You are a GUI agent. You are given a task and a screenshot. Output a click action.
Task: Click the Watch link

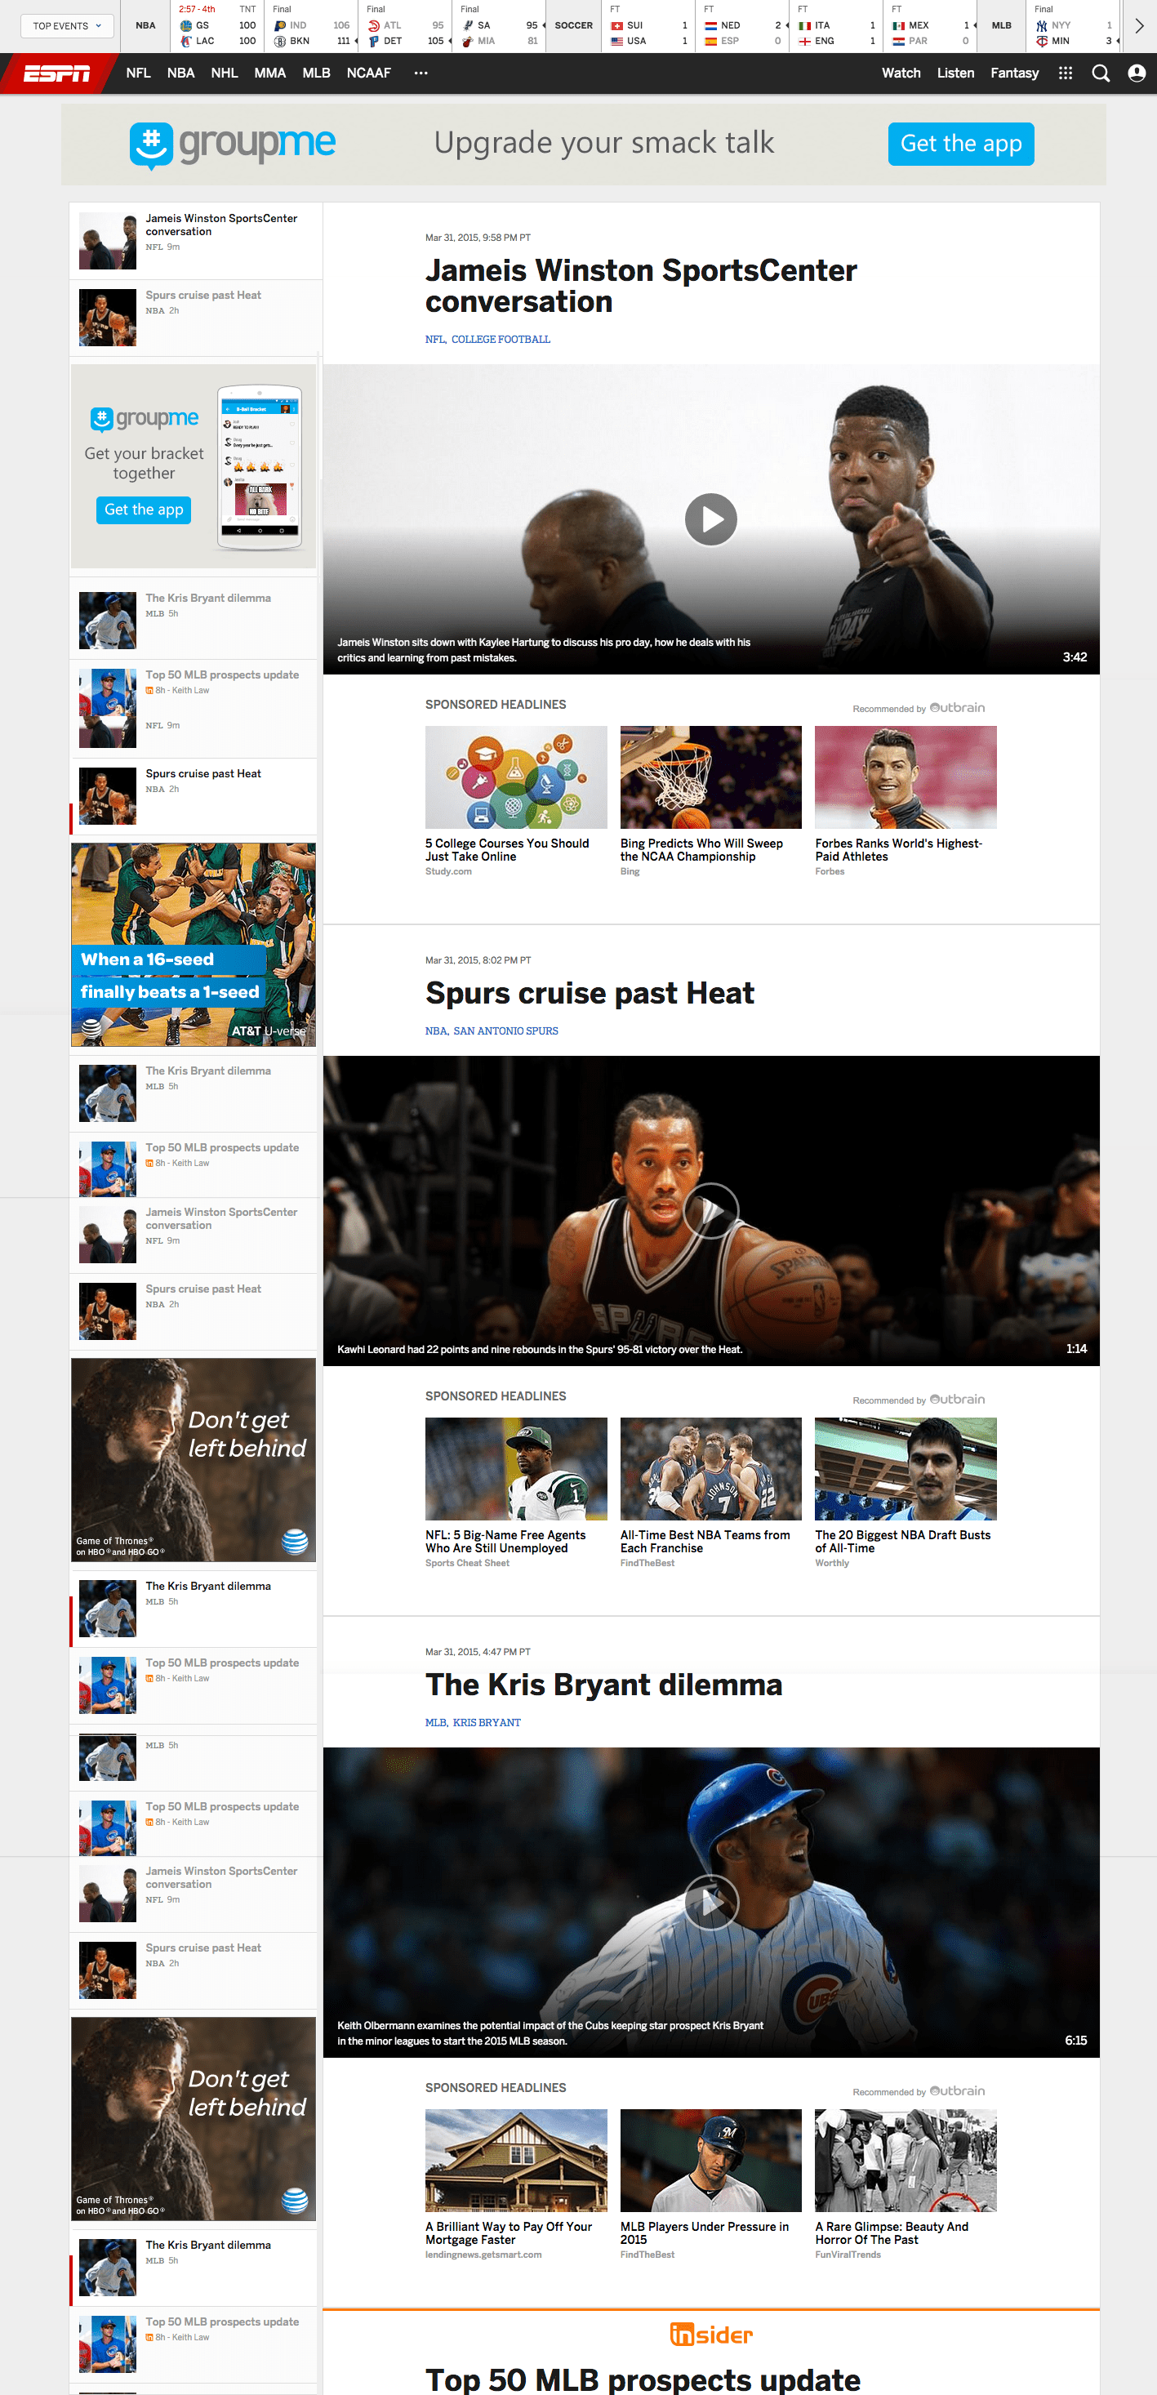901,73
